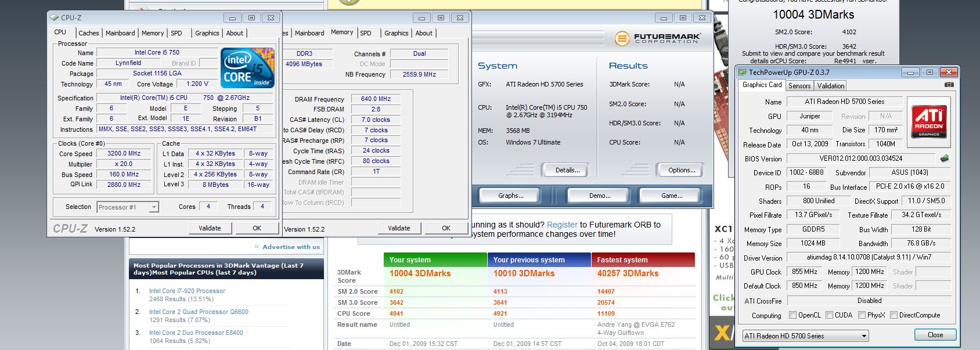
Task: Click the Advertise with us link
Action: click(291, 247)
